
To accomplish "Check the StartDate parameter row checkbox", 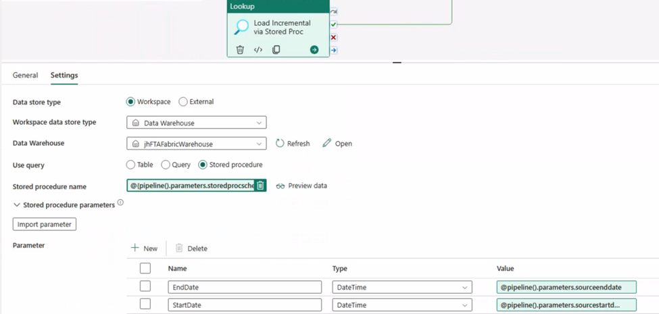I will 145,304.
